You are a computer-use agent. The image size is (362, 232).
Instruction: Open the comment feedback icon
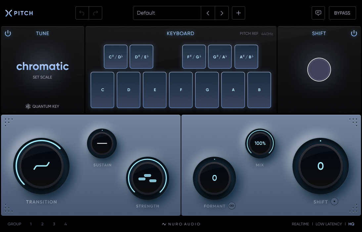click(x=318, y=13)
